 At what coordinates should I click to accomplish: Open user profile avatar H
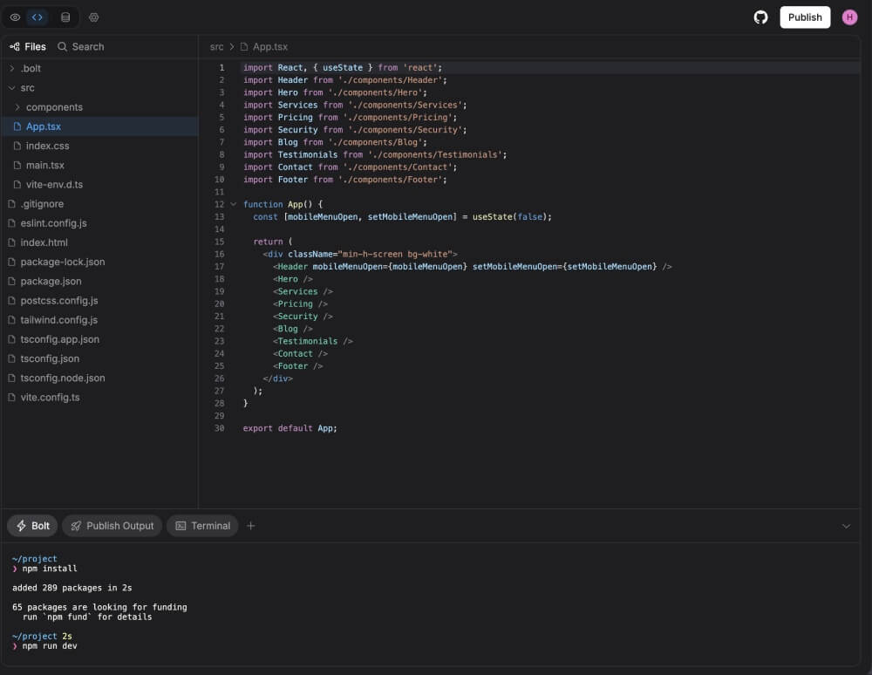(x=849, y=17)
